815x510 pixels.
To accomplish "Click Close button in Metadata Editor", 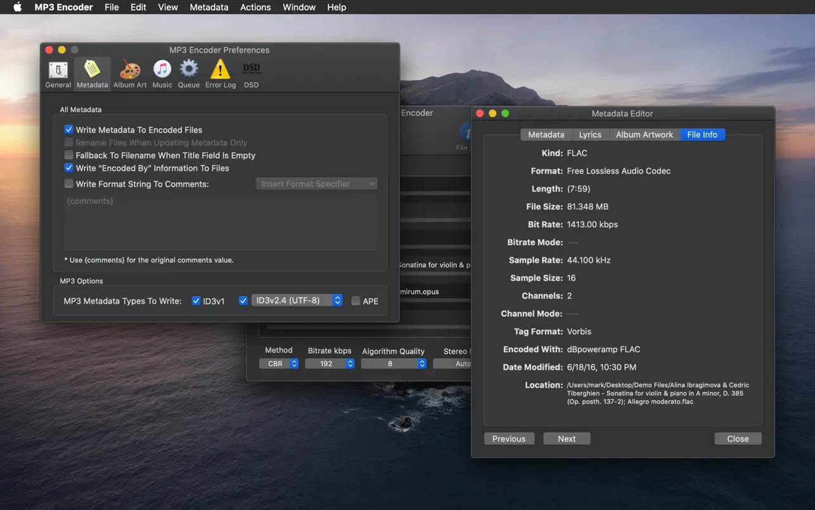I will (738, 439).
